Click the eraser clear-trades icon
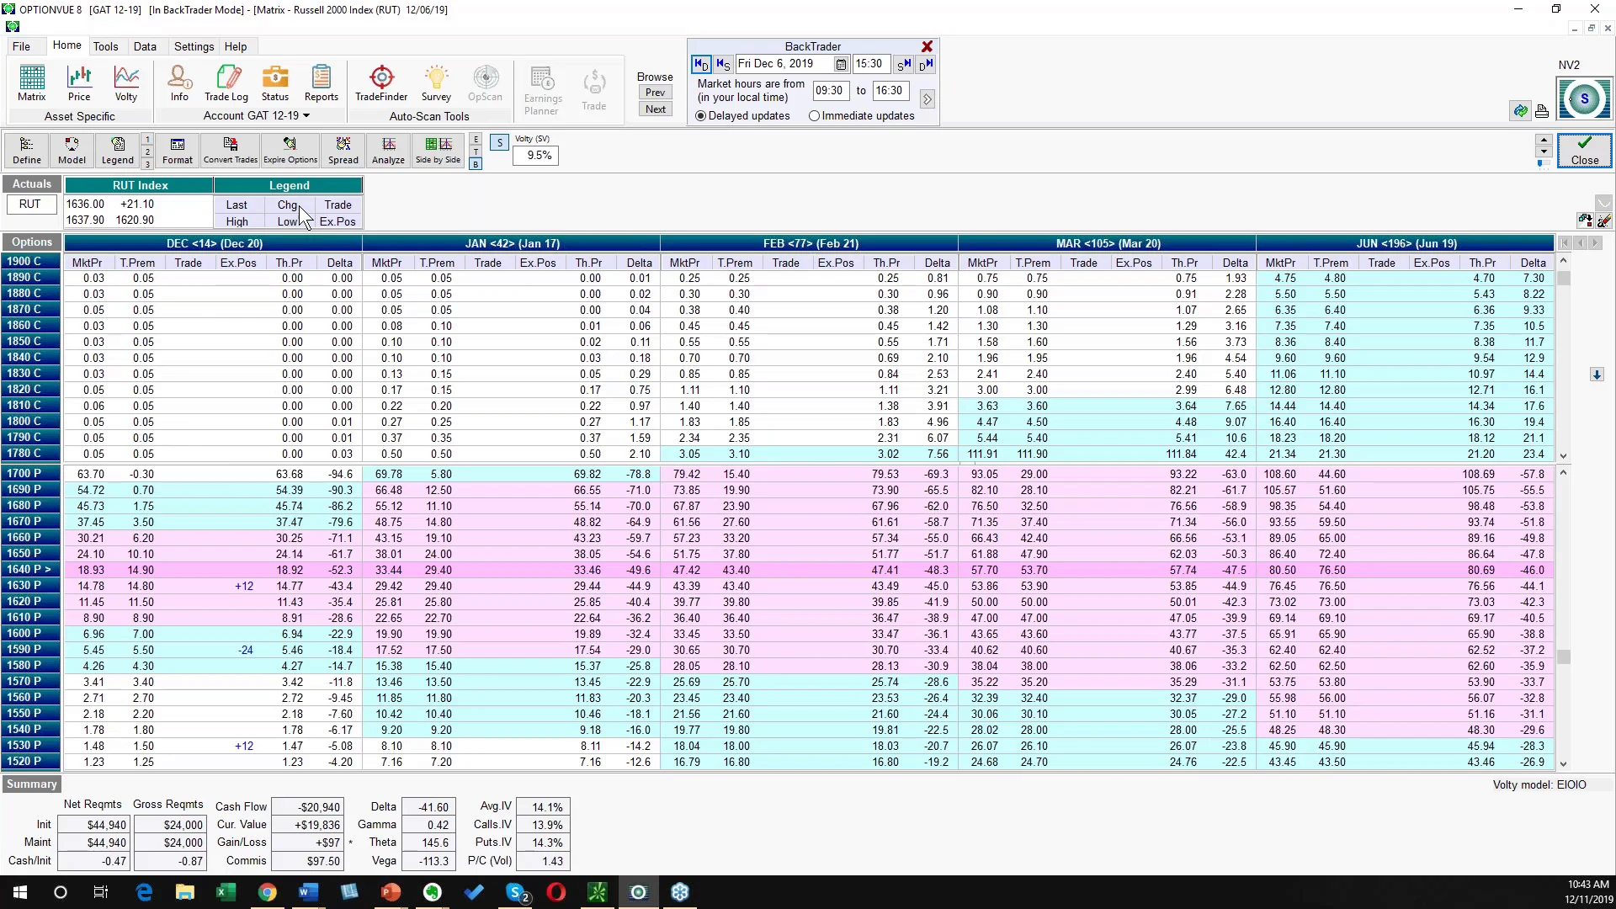This screenshot has width=1616, height=909. (1604, 221)
